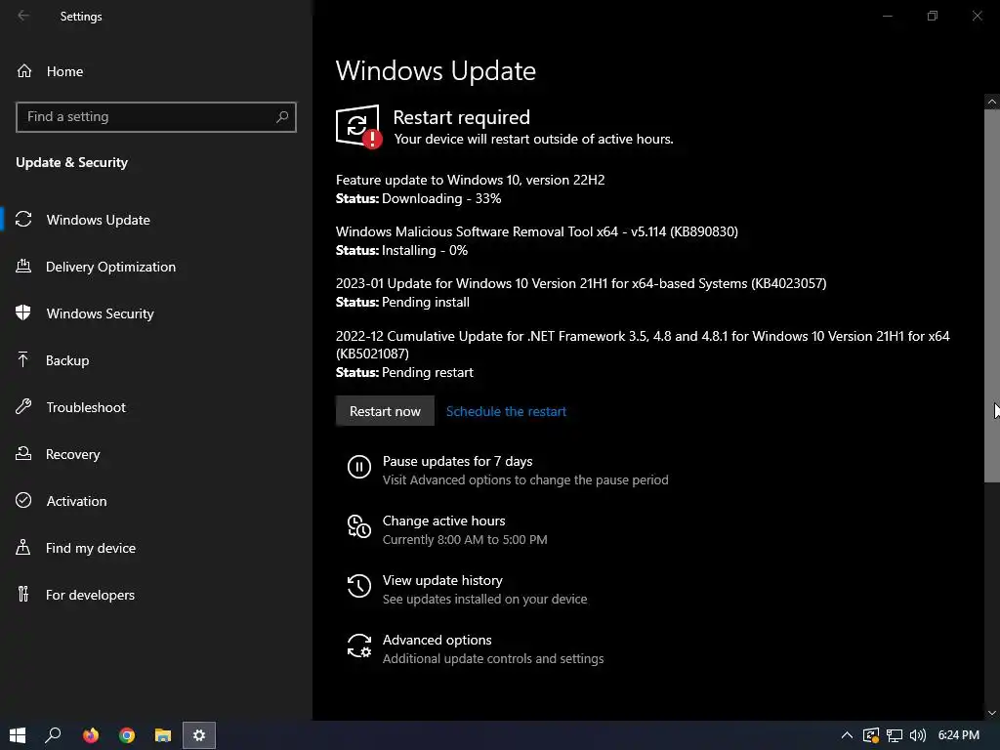The width and height of the screenshot is (1000, 750).
Task: Click the search magnifier in Find a setting
Action: [x=282, y=117]
